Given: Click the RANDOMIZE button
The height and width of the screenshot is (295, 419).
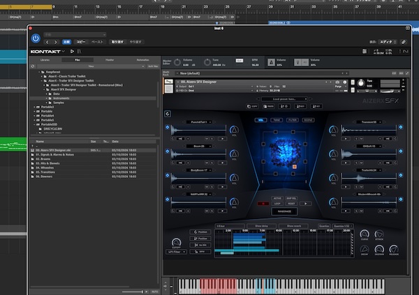Looking at the screenshot, I should (284, 211).
